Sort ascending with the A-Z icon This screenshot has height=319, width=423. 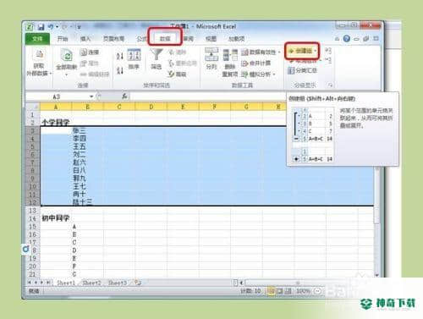coord(120,56)
